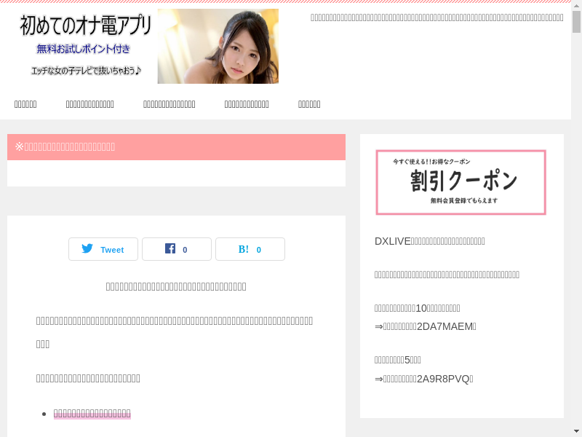Viewport: 582px width, 437px height.
Task: Click the vertical scrollbar thumb
Action: coord(576,23)
